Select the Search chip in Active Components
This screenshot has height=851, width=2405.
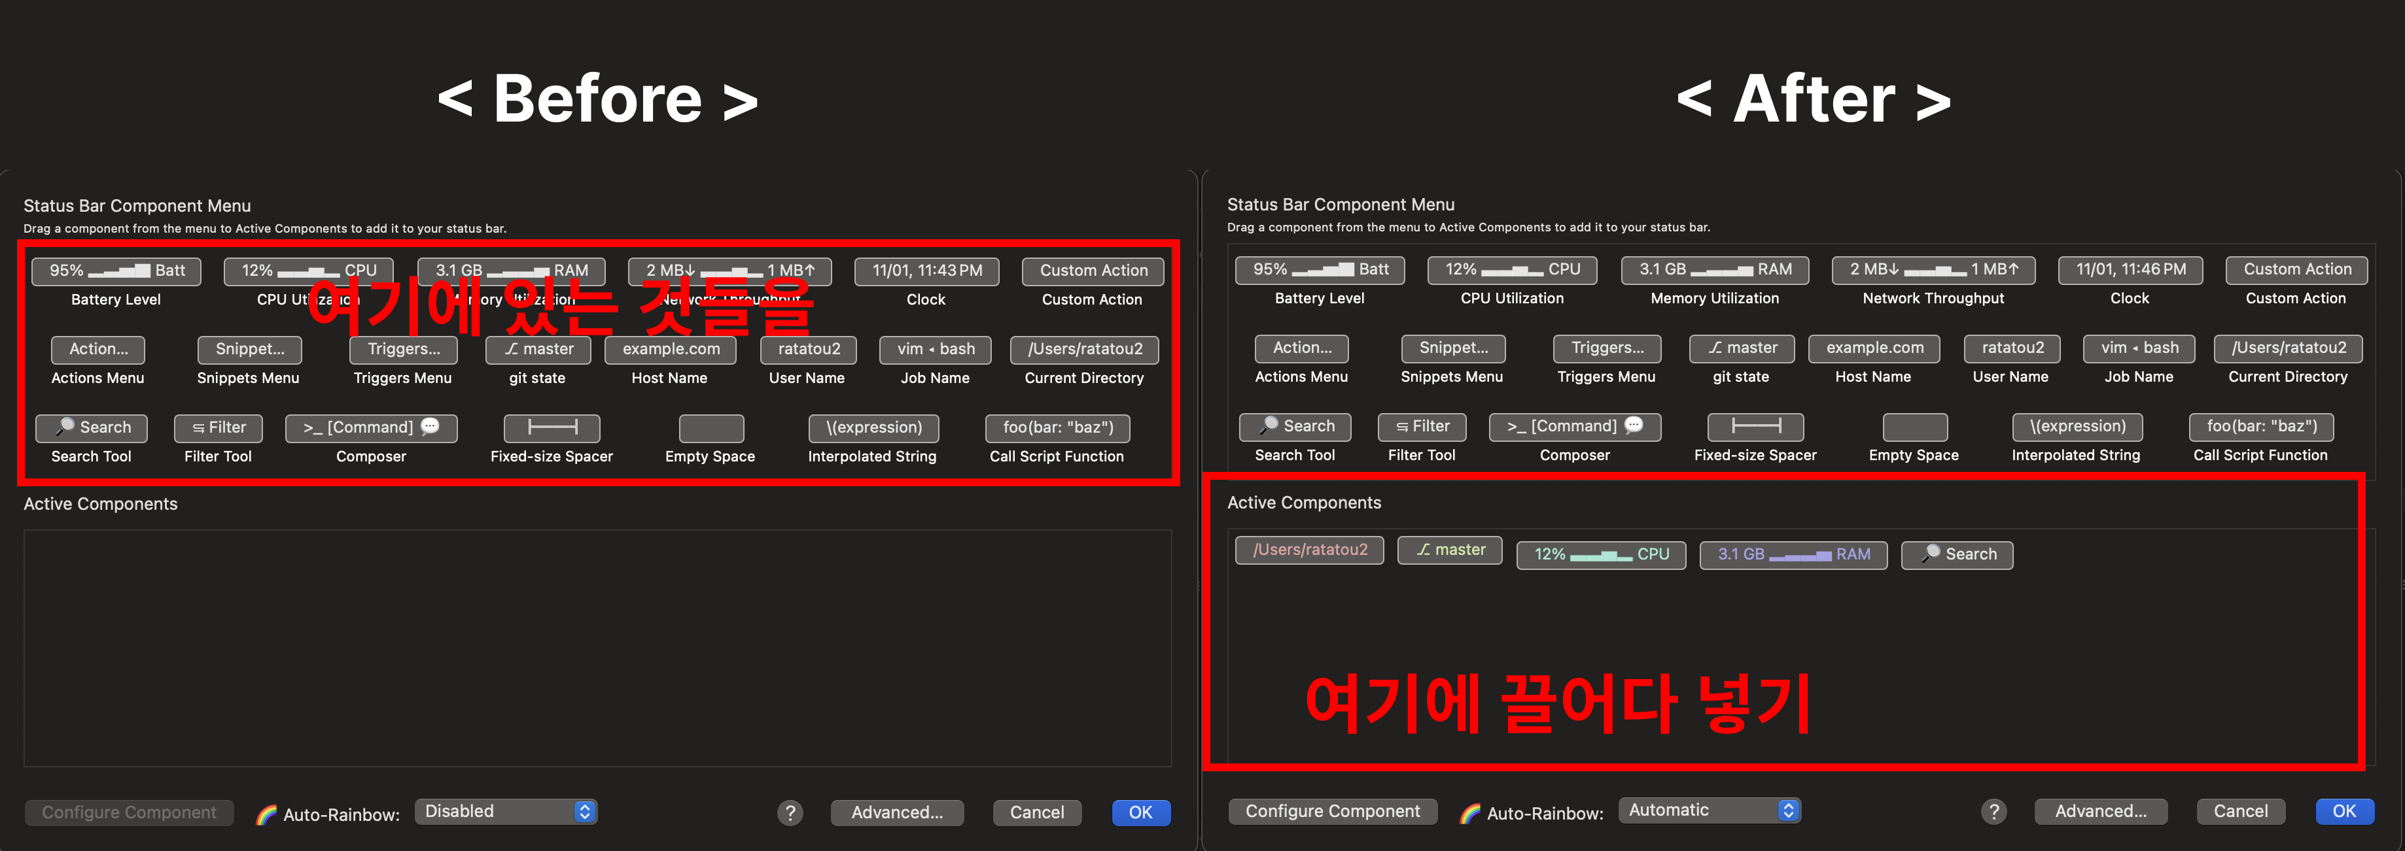tap(1957, 554)
